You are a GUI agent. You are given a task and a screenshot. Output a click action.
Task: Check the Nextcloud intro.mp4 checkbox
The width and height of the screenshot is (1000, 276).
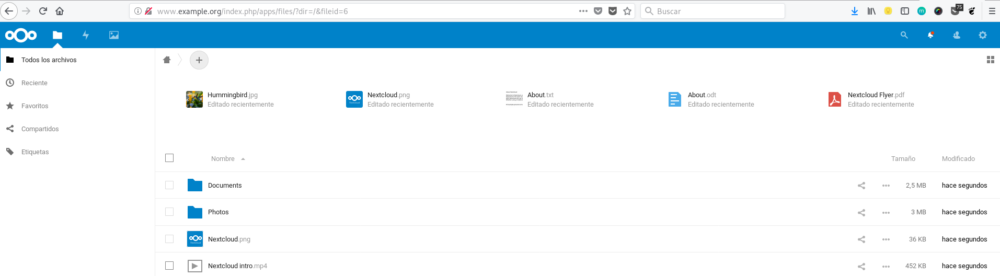(x=169, y=266)
